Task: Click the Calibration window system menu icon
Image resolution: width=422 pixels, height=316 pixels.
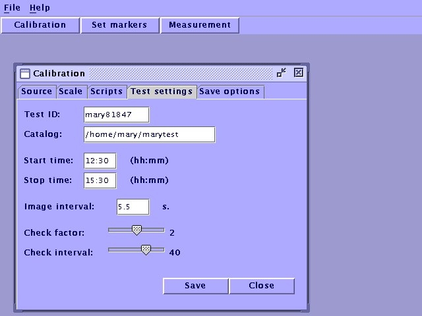Action: coord(25,73)
